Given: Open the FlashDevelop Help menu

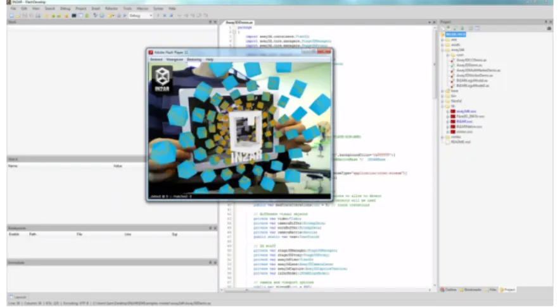Looking at the screenshot, I should click(172, 8).
